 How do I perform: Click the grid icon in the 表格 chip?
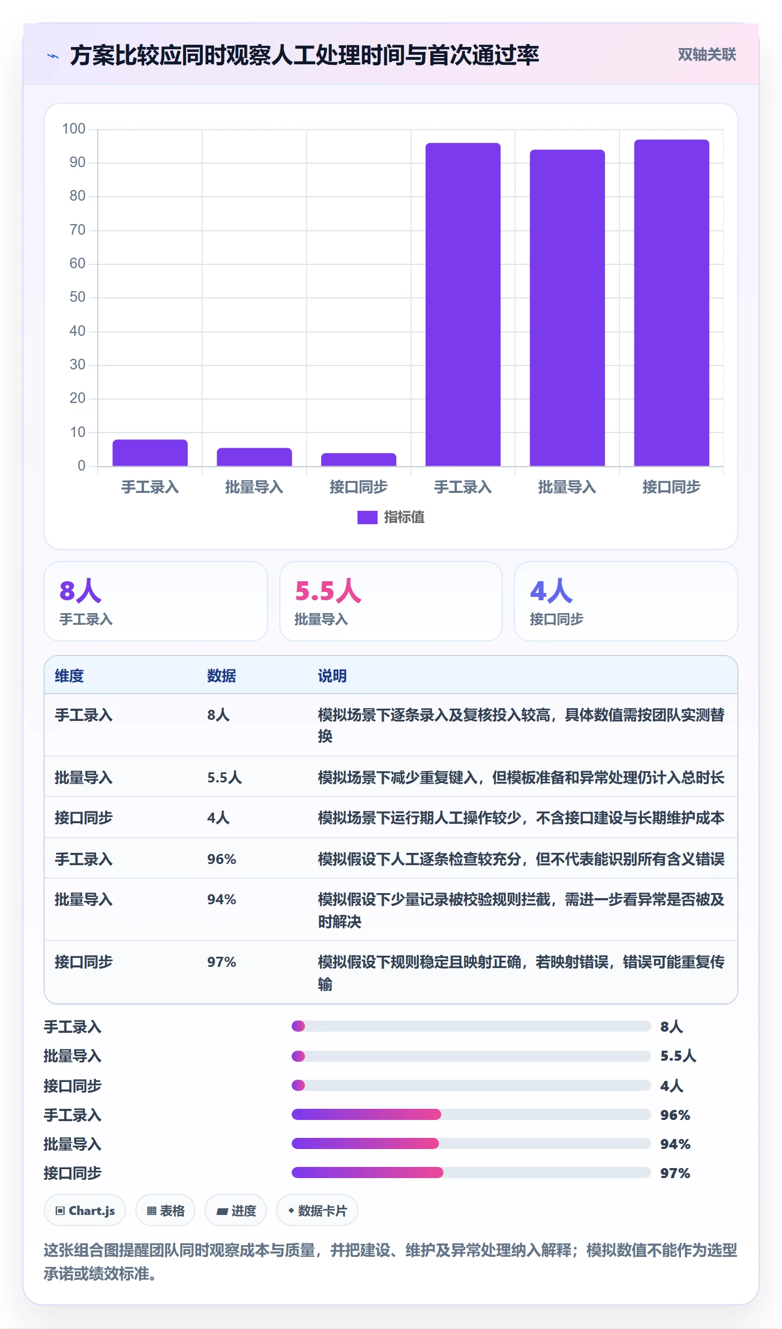[151, 1211]
